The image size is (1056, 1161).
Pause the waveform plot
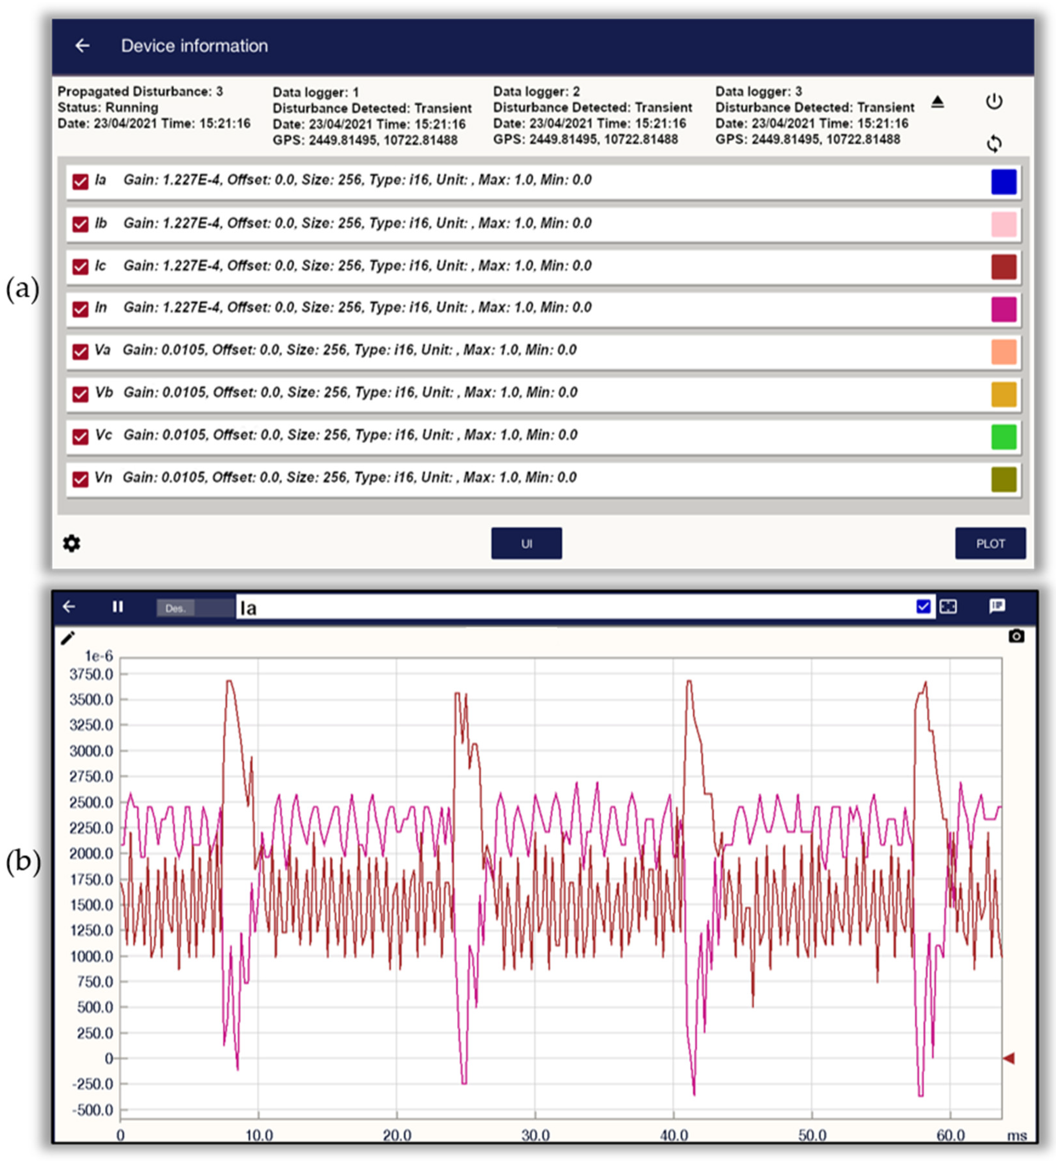coord(118,606)
